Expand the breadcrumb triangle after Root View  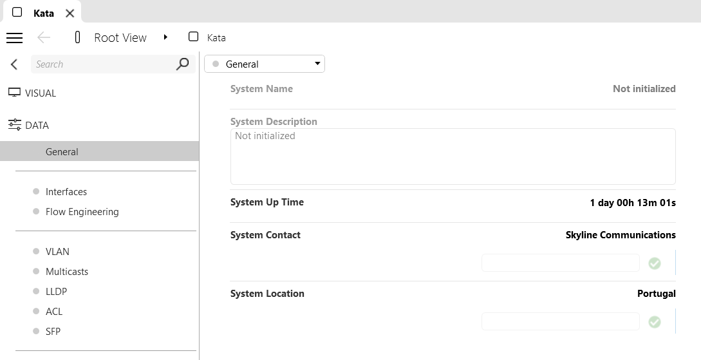[x=165, y=37]
